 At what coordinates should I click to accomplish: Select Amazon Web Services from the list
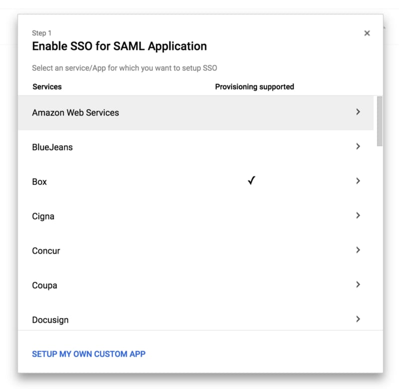[x=196, y=112]
